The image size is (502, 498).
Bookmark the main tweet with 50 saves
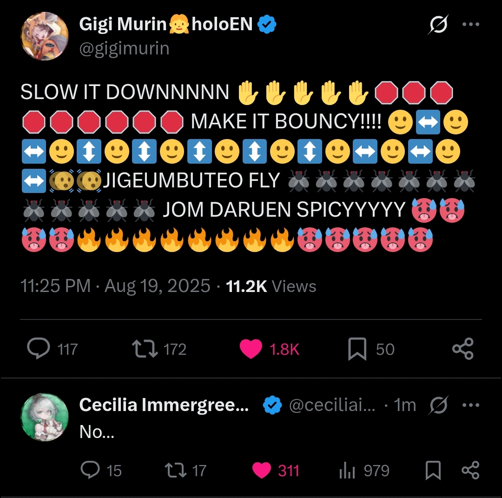357,349
